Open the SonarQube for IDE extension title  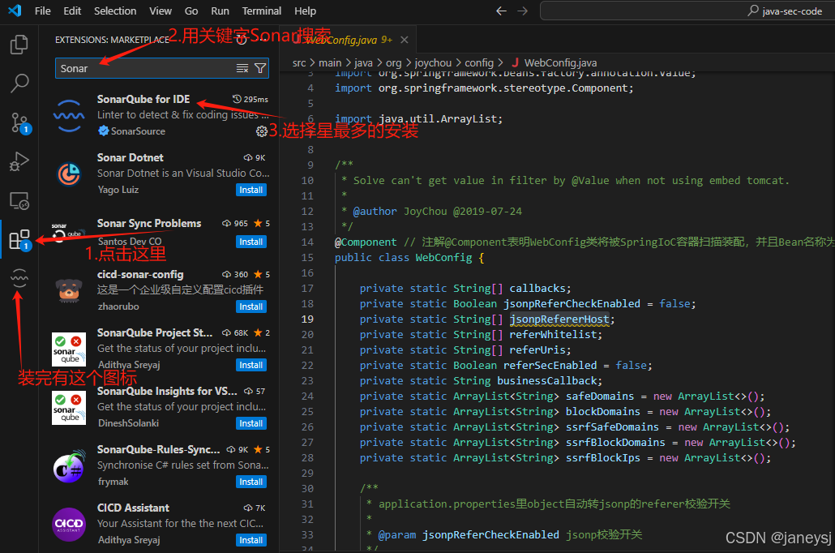coord(143,99)
